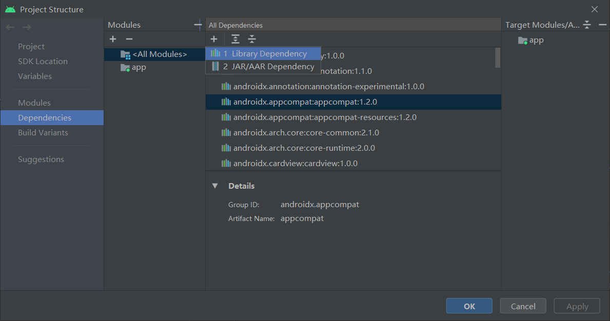Click the add dependency plus button
Screen dimensions: 610x321
(214, 39)
